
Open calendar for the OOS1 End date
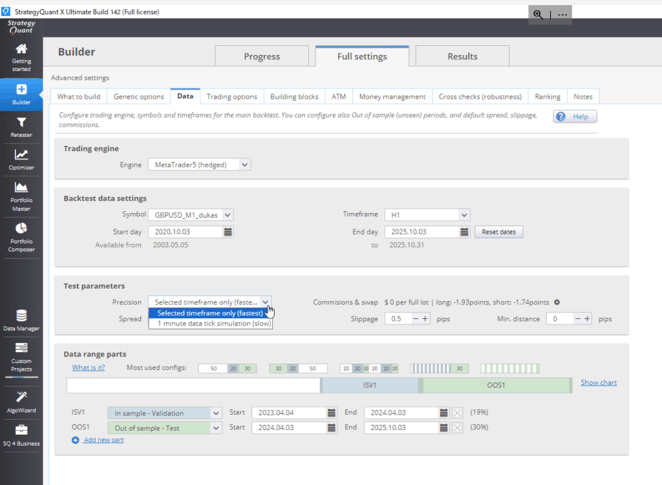[x=444, y=428]
